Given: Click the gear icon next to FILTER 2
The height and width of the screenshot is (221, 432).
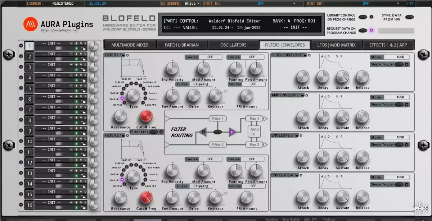Looking at the screenshot, I should (x=128, y=135).
